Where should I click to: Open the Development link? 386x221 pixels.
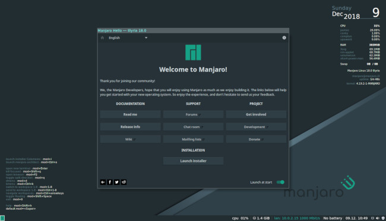click(x=256, y=127)
